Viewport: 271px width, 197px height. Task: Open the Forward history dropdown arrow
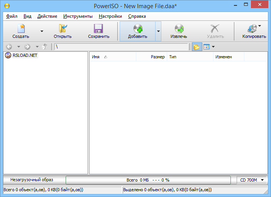(37, 47)
